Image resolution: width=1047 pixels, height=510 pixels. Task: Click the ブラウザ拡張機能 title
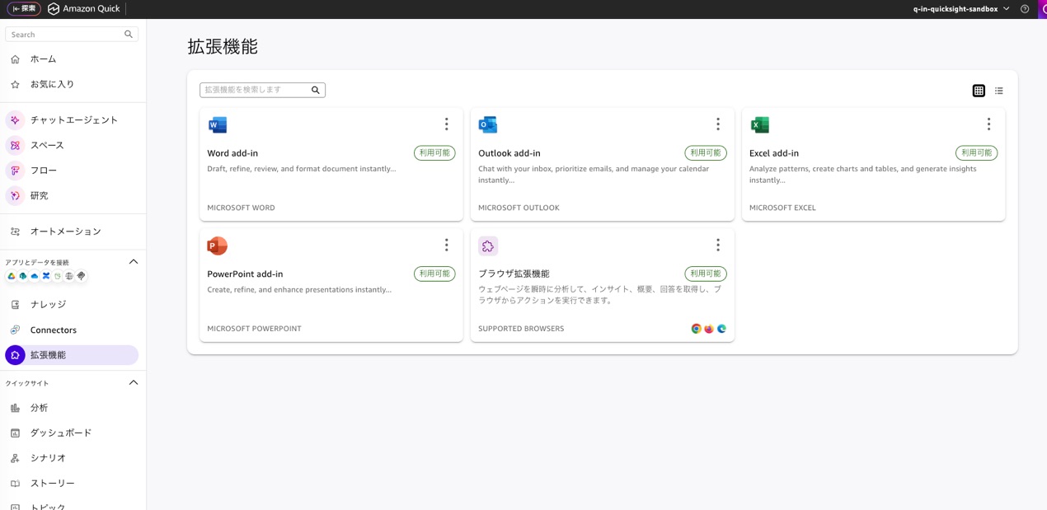(514, 274)
